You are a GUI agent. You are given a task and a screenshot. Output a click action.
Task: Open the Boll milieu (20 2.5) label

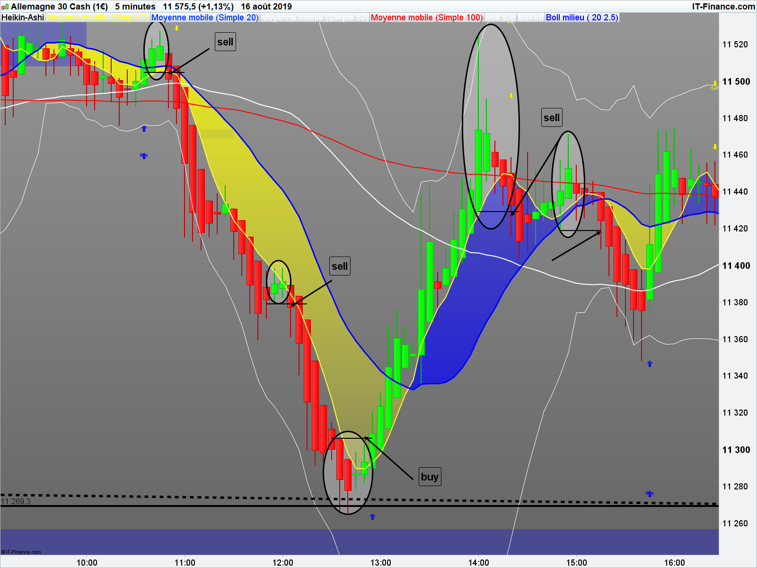582,18
